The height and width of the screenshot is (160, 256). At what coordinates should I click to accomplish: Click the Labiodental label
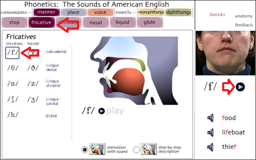click(56, 52)
